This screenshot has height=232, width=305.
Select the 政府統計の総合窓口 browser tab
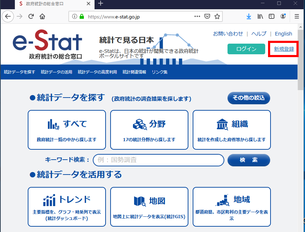(x=55, y=4)
